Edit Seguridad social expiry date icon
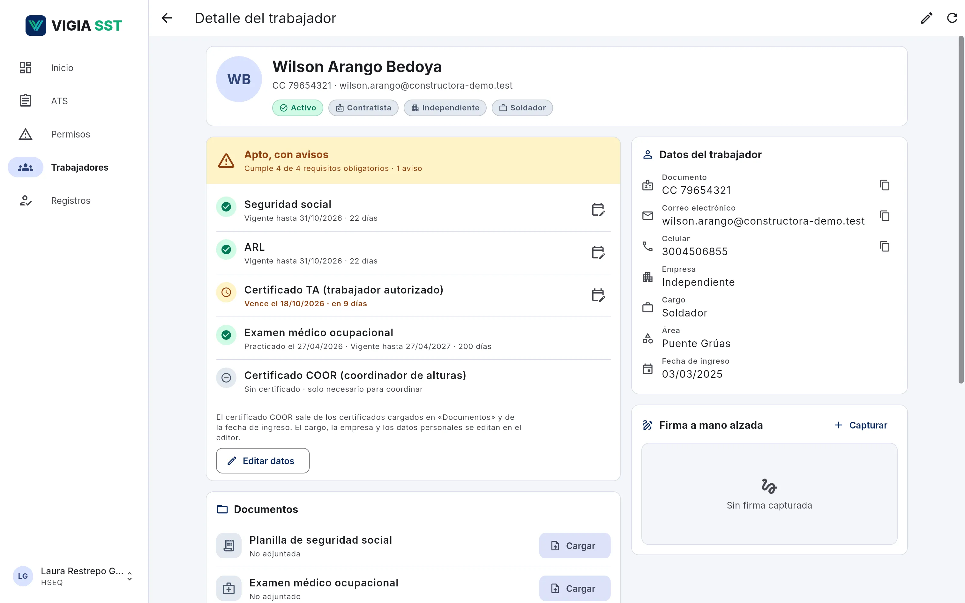Viewport: 965px width, 603px height. pyautogui.click(x=598, y=209)
